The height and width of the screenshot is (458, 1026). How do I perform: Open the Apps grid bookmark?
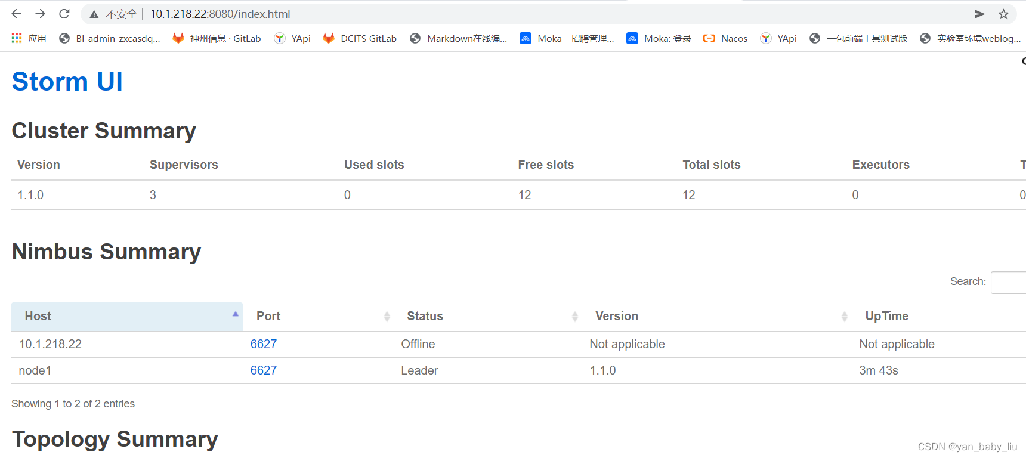pos(29,38)
